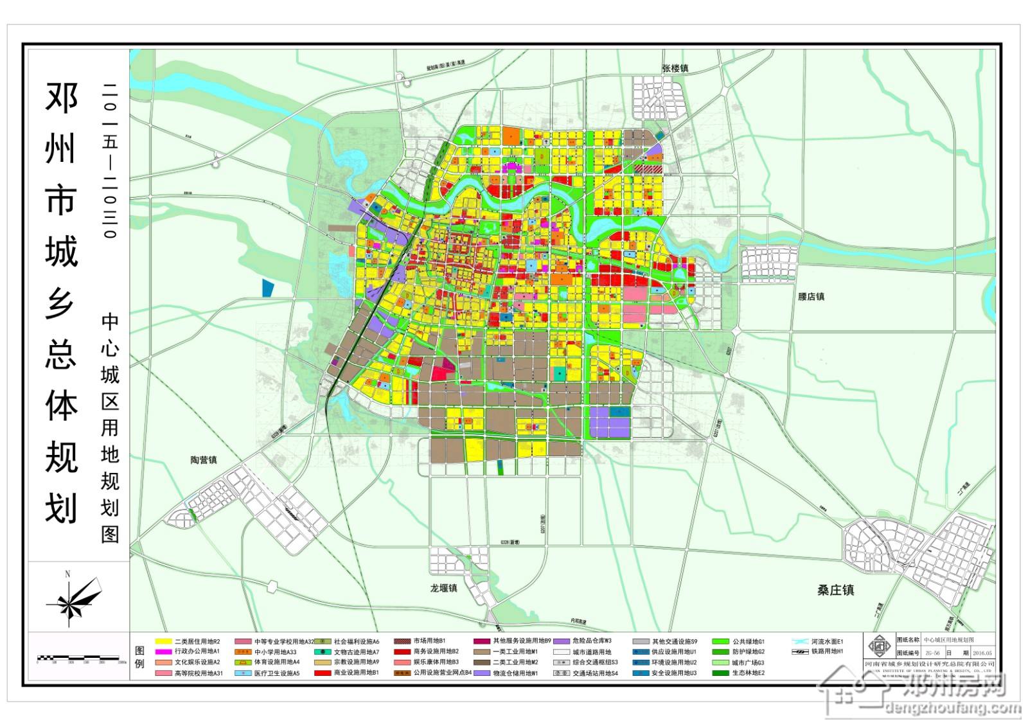This screenshot has height=726, width=1028.
Task: Click the 二类居住用地R2 legend label
Action: [197, 641]
